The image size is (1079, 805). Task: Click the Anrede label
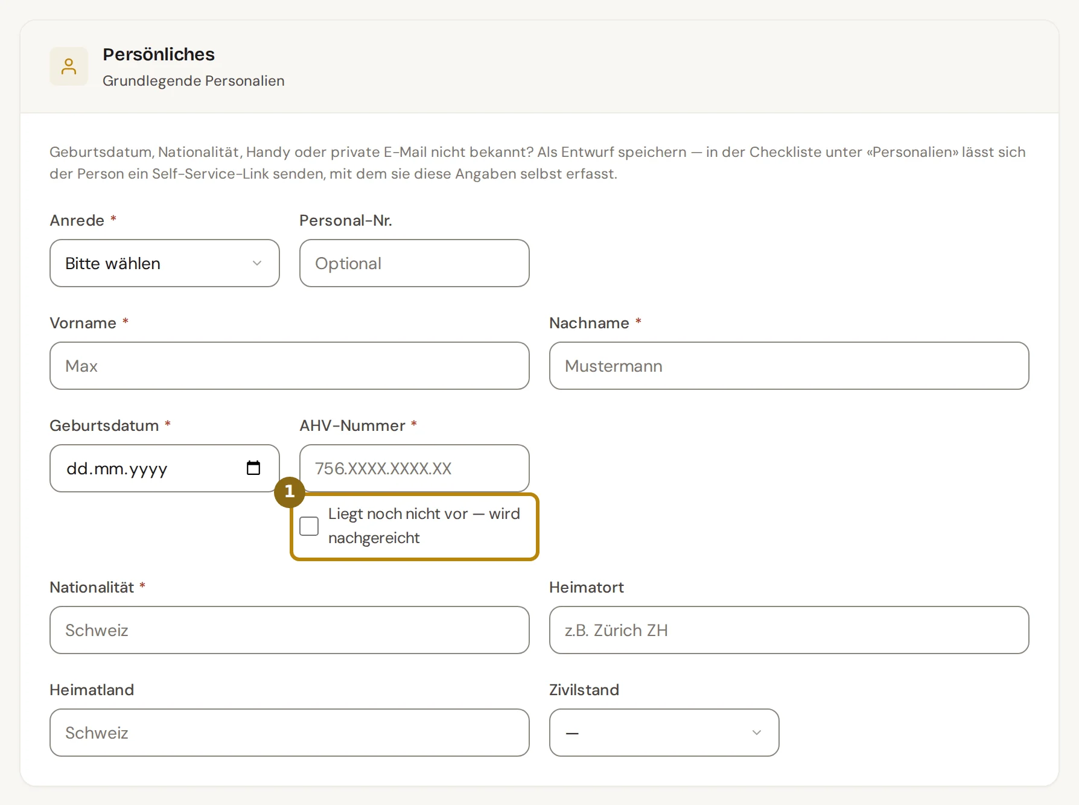click(x=77, y=220)
